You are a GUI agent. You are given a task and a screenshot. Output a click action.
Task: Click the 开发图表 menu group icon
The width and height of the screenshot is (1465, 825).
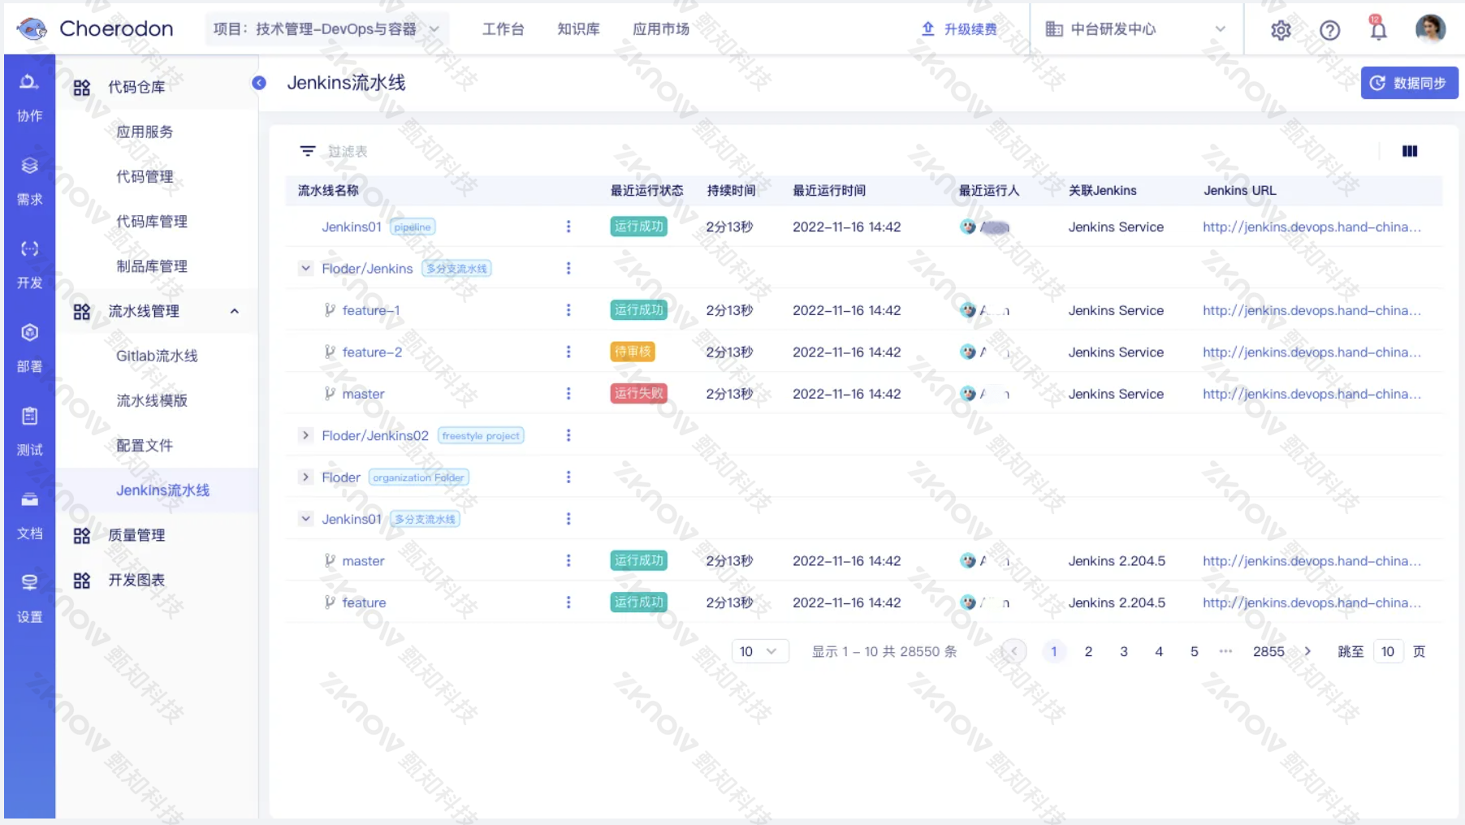[x=82, y=580]
